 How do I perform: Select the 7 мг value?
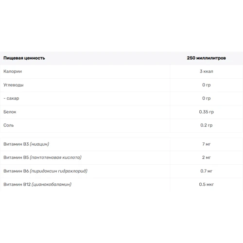tap(207, 144)
